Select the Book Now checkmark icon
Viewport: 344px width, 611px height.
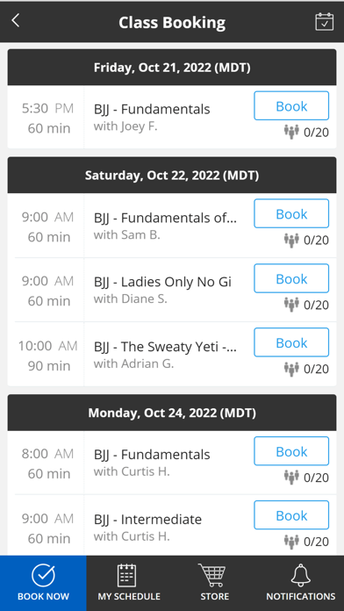coord(43,575)
